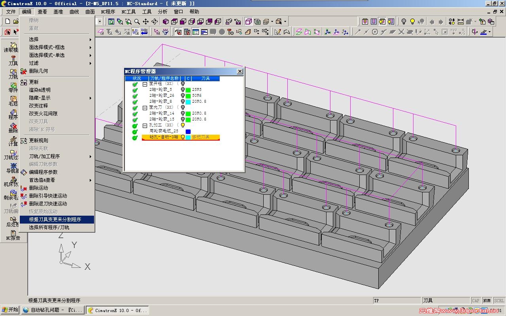Select the shaded render mode cube icon
Viewport: 506px width, 316px height.
coord(249,21)
